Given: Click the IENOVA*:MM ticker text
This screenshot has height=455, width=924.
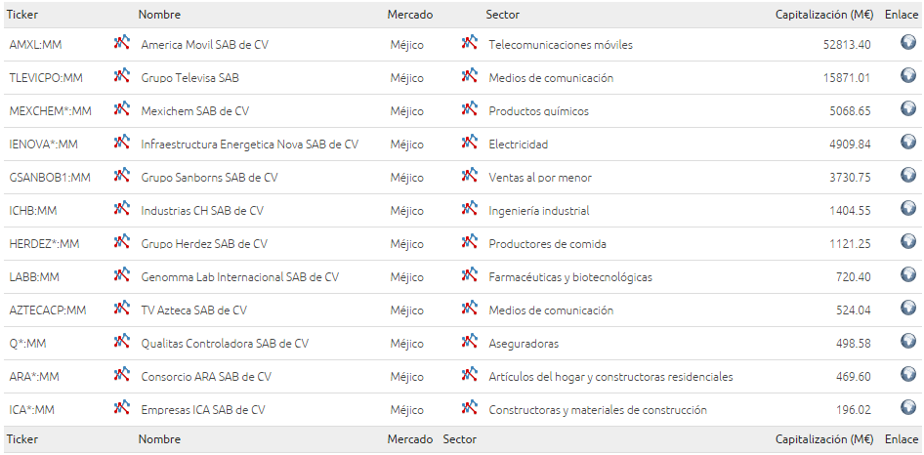Looking at the screenshot, I should tap(44, 145).
